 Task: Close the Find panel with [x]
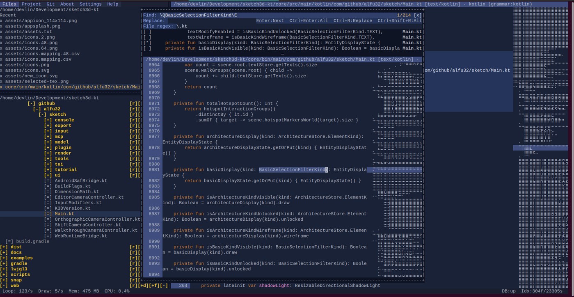[417, 15]
